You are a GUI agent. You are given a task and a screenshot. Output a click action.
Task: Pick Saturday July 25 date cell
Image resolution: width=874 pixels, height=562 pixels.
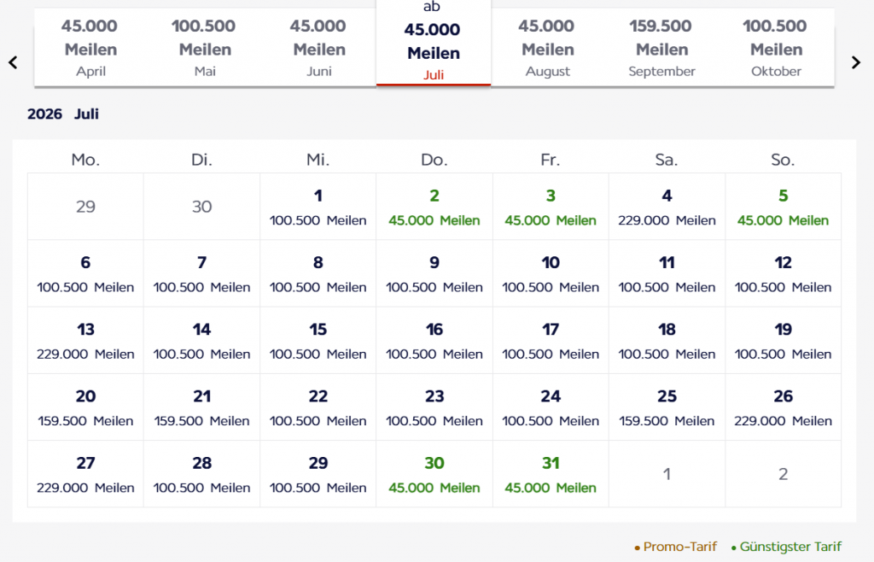pos(667,407)
